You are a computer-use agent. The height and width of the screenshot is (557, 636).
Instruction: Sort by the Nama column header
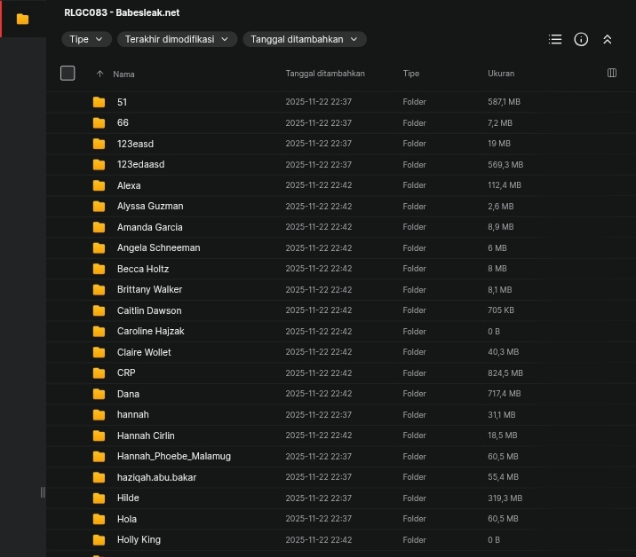tap(123, 75)
